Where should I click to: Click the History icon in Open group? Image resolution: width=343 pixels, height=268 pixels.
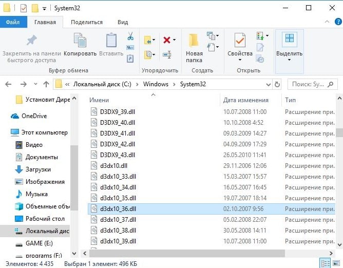[x=260, y=59]
